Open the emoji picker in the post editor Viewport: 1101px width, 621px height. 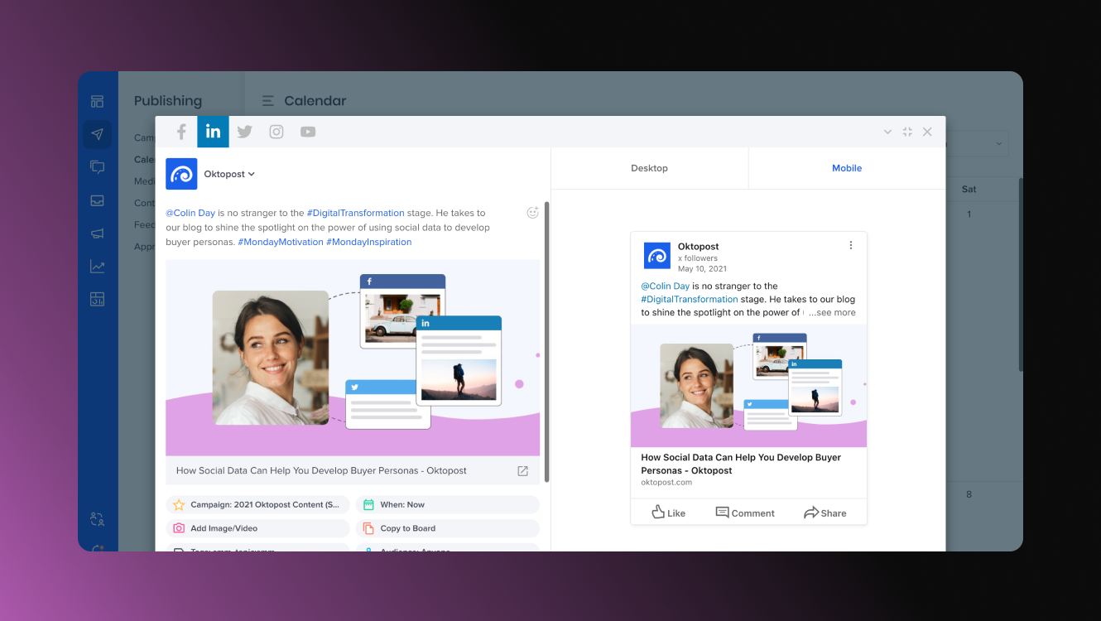pyautogui.click(x=533, y=213)
